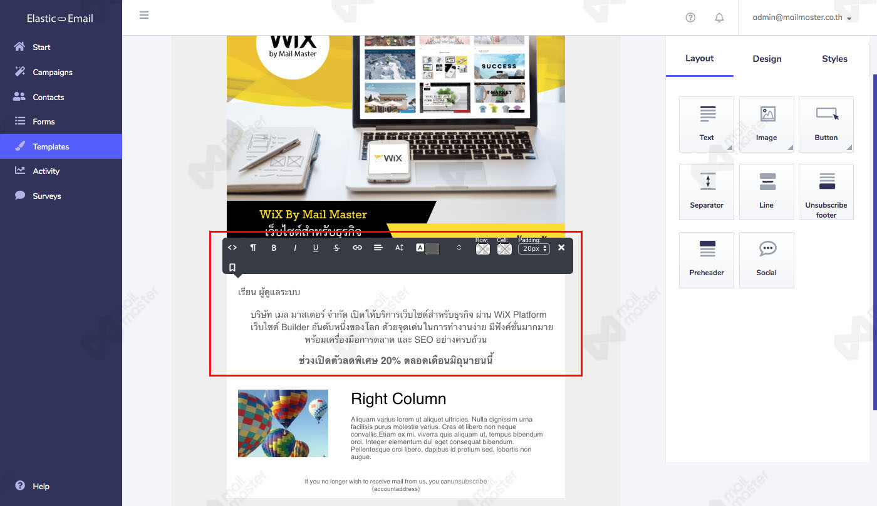
Task: Switch to the Design tab
Action: (767, 59)
